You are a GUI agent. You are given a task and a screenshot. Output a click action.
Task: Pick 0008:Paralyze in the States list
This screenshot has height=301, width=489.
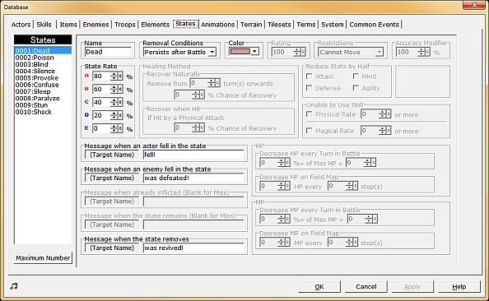(x=43, y=98)
